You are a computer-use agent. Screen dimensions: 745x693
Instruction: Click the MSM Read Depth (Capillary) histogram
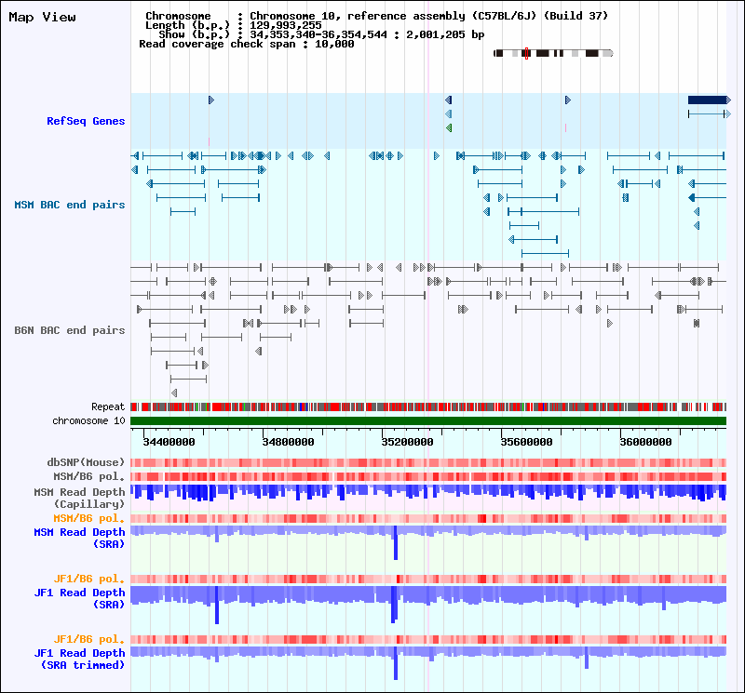click(428, 493)
